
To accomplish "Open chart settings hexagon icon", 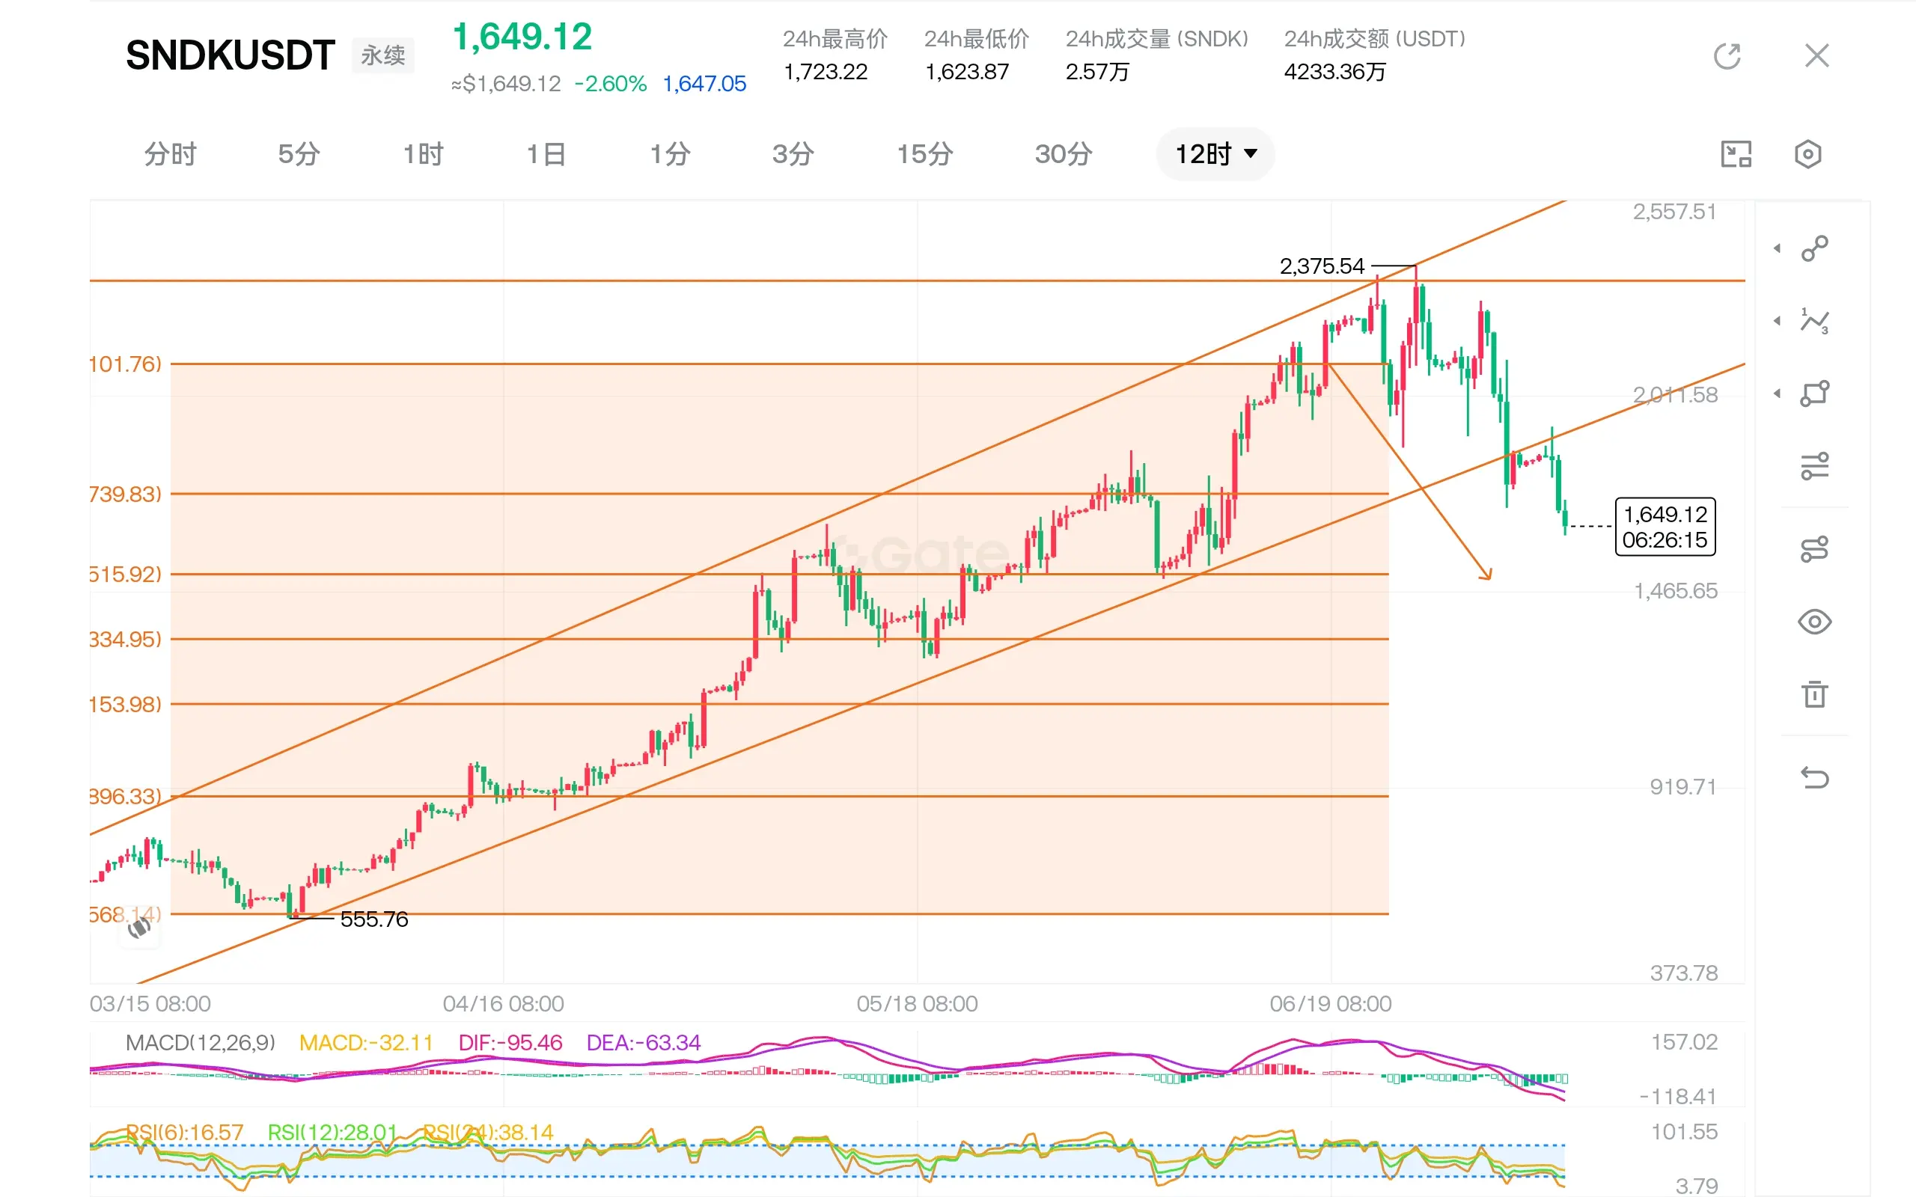I will 1807,154.
